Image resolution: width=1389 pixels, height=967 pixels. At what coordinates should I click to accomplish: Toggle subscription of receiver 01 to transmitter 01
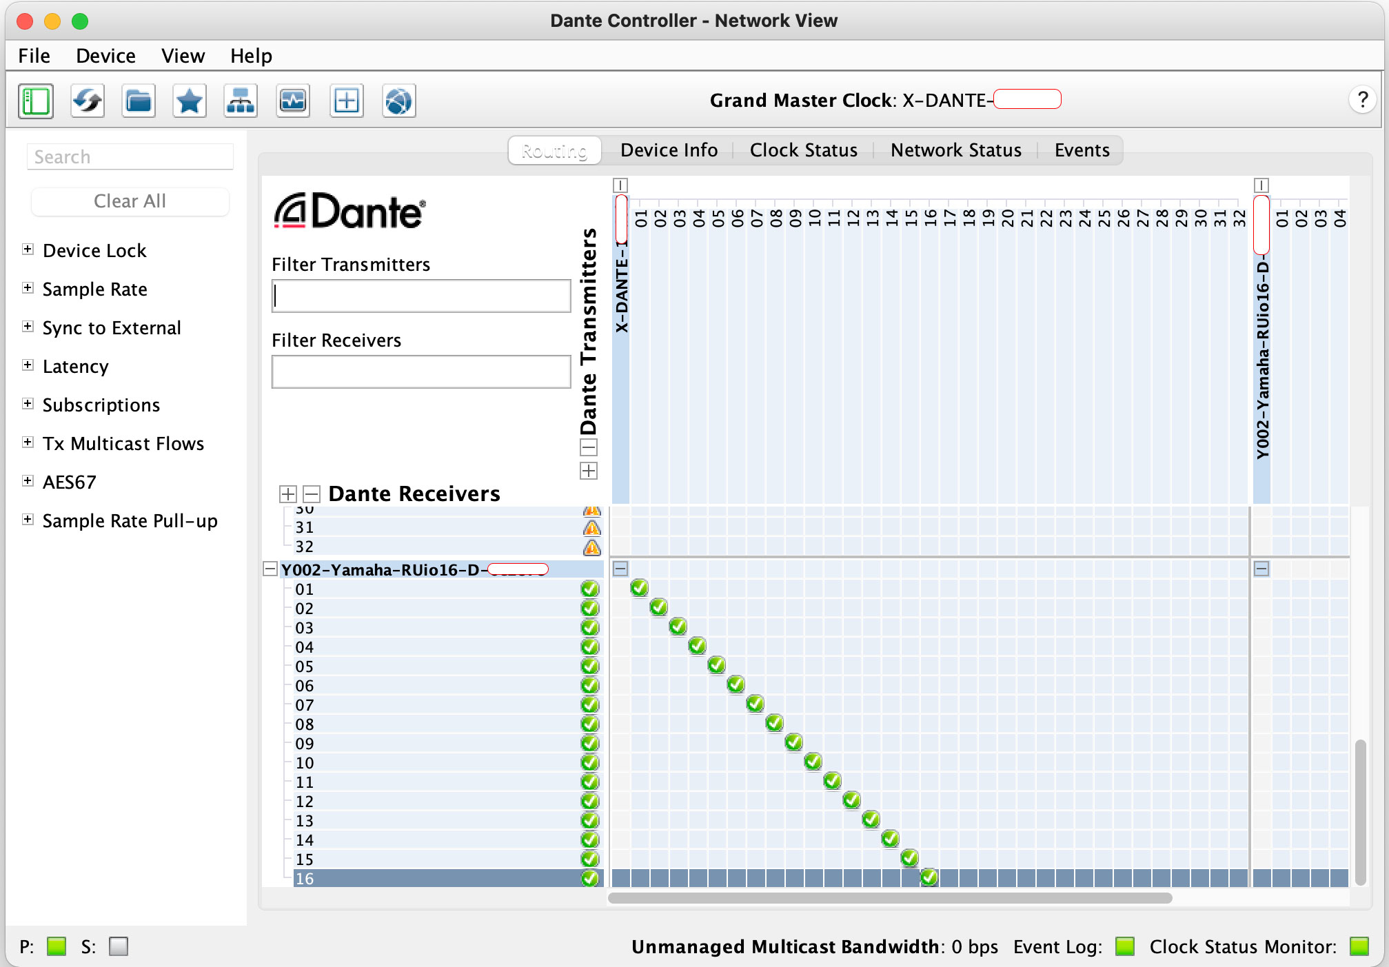(x=640, y=588)
